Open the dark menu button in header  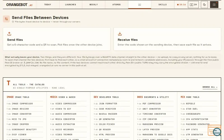click(214, 4)
